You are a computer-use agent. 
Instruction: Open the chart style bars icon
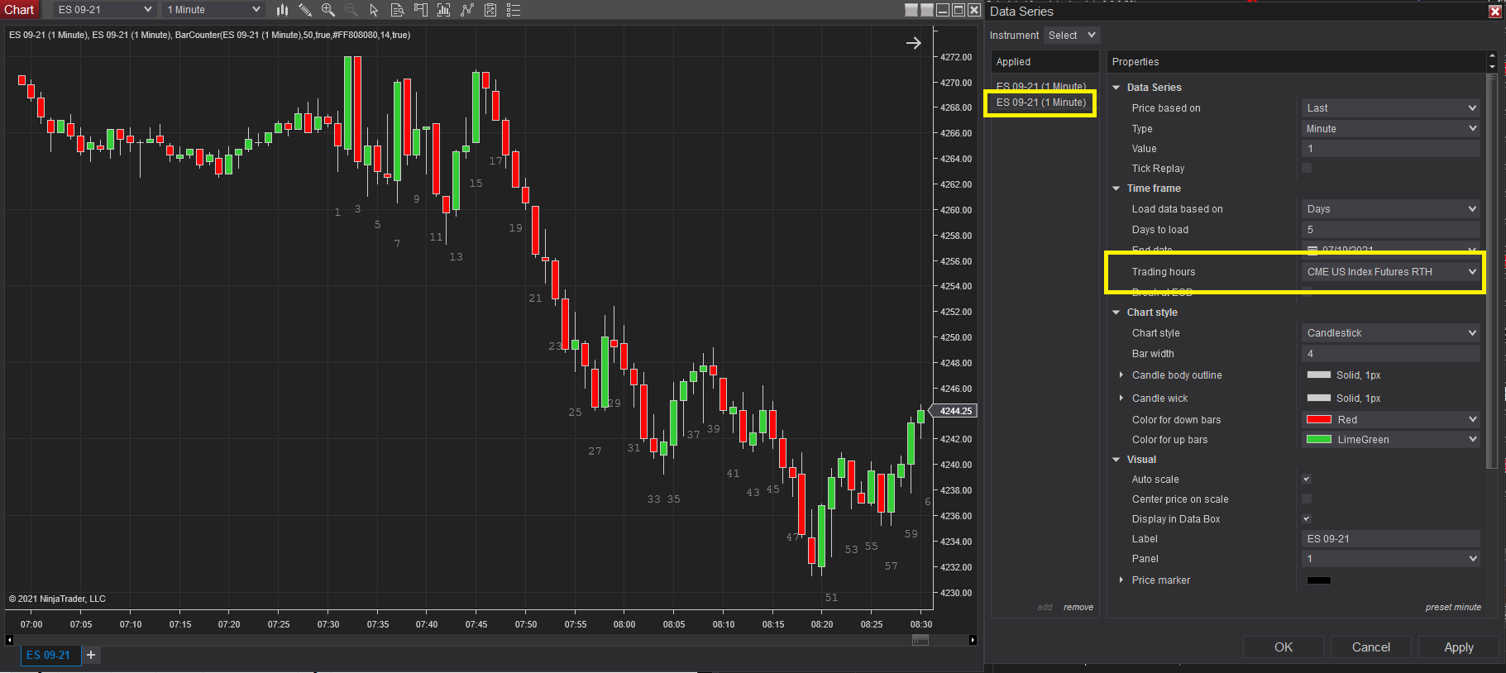[x=282, y=10]
